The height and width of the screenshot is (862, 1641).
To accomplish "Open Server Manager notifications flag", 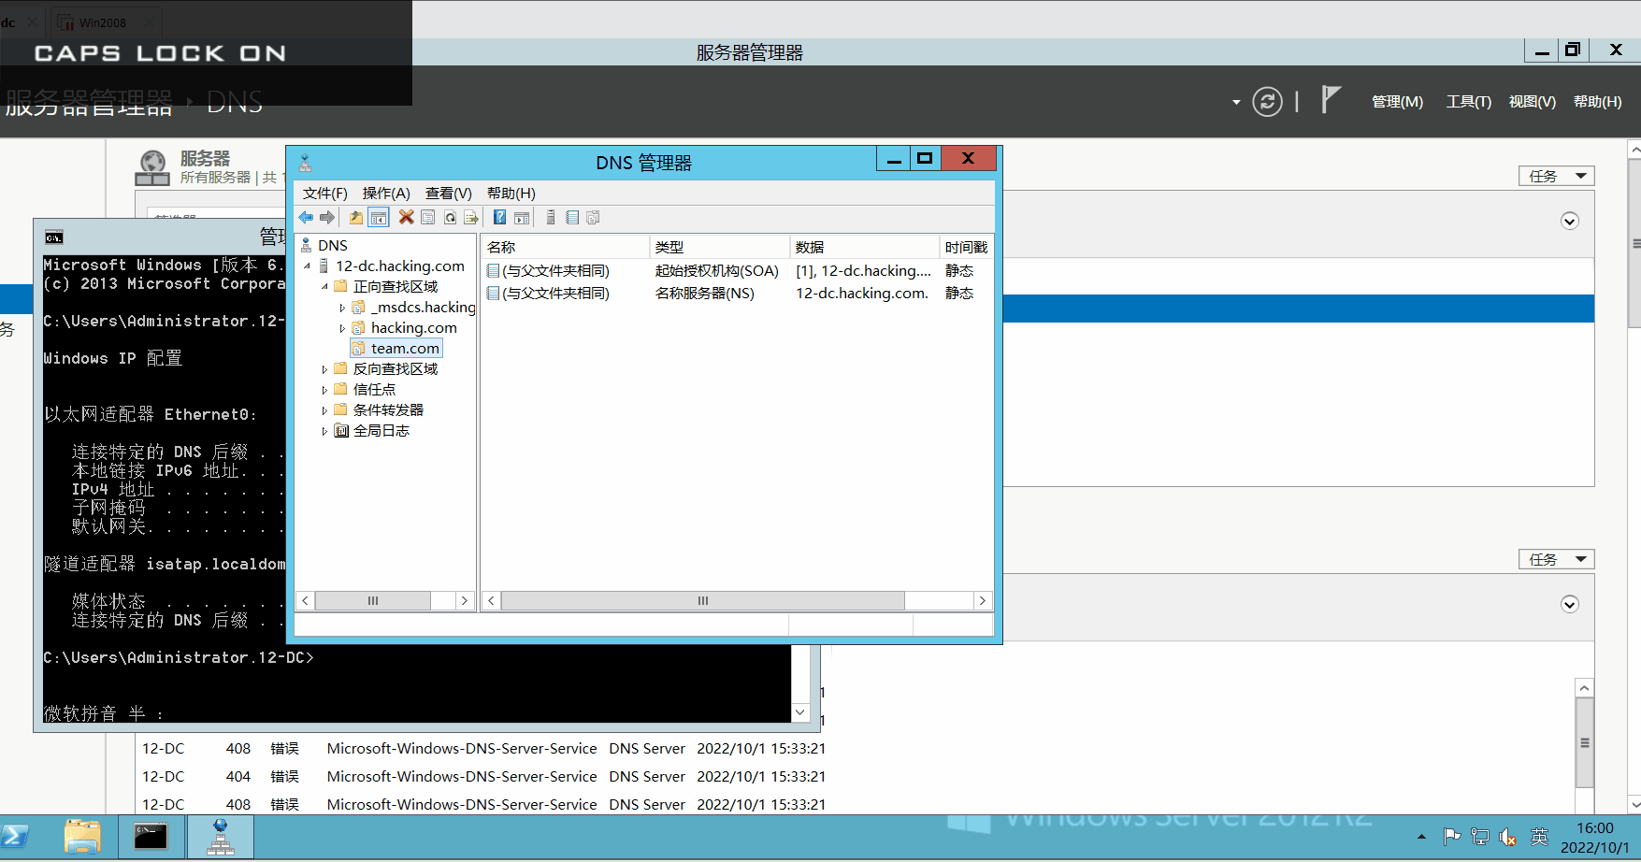I will [x=1331, y=99].
